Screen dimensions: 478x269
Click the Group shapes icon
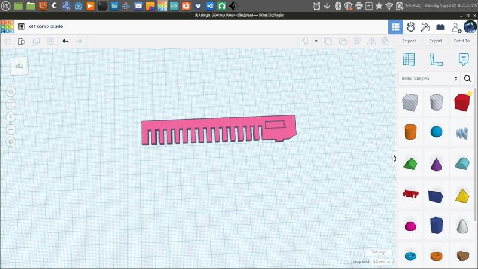click(328, 41)
